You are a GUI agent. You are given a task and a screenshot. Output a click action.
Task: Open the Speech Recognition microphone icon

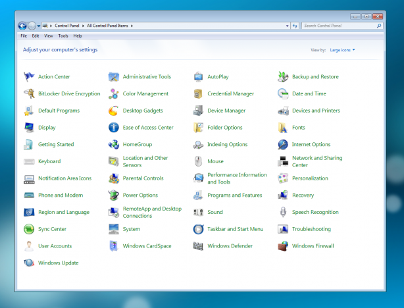283,212
